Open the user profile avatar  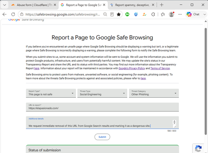click(171, 14)
